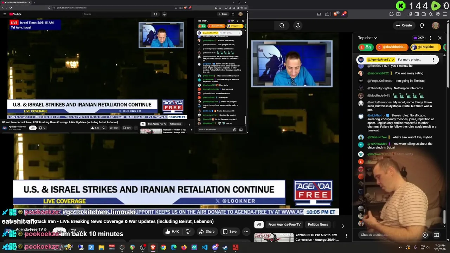
Task: Open the pinned @AgendaFreeTV message in magnified chat
Action: point(398,60)
